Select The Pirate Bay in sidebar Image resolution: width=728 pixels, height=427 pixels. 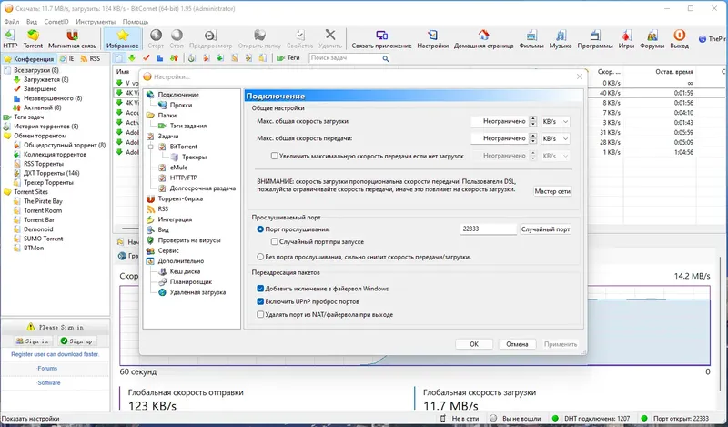pyautogui.click(x=43, y=201)
